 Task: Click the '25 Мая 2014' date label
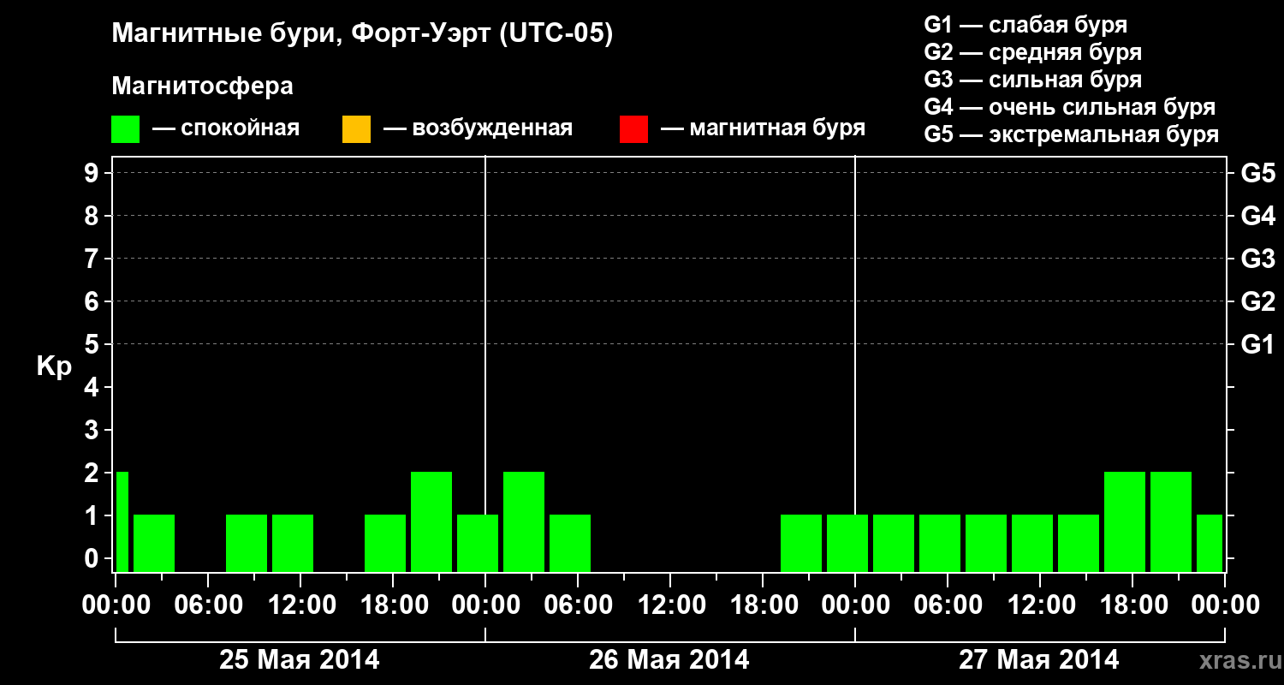click(x=300, y=659)
